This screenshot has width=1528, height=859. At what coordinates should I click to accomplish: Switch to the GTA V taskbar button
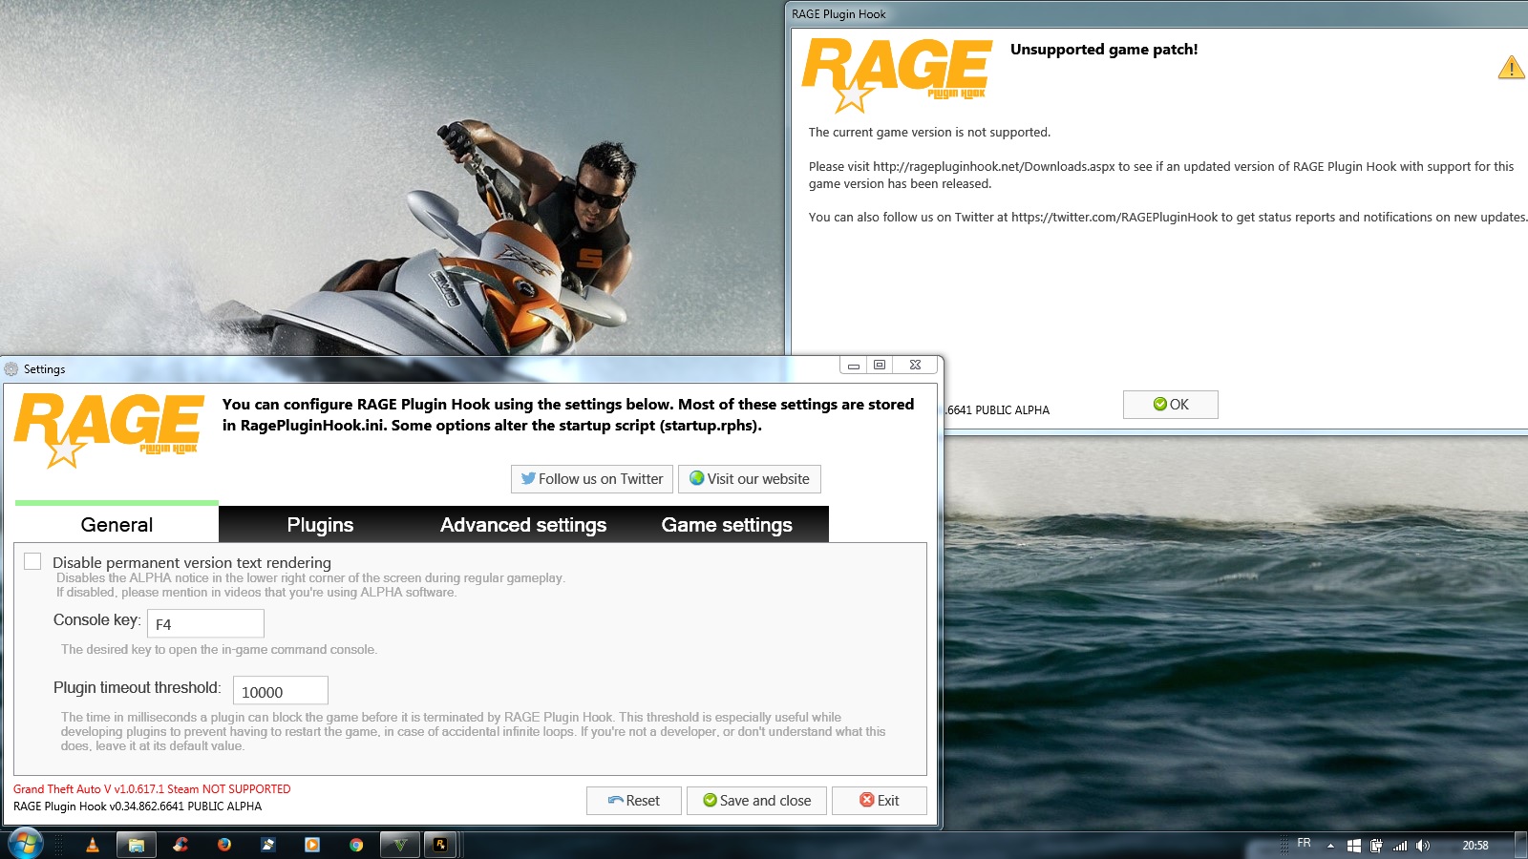[x=400, y=845]
